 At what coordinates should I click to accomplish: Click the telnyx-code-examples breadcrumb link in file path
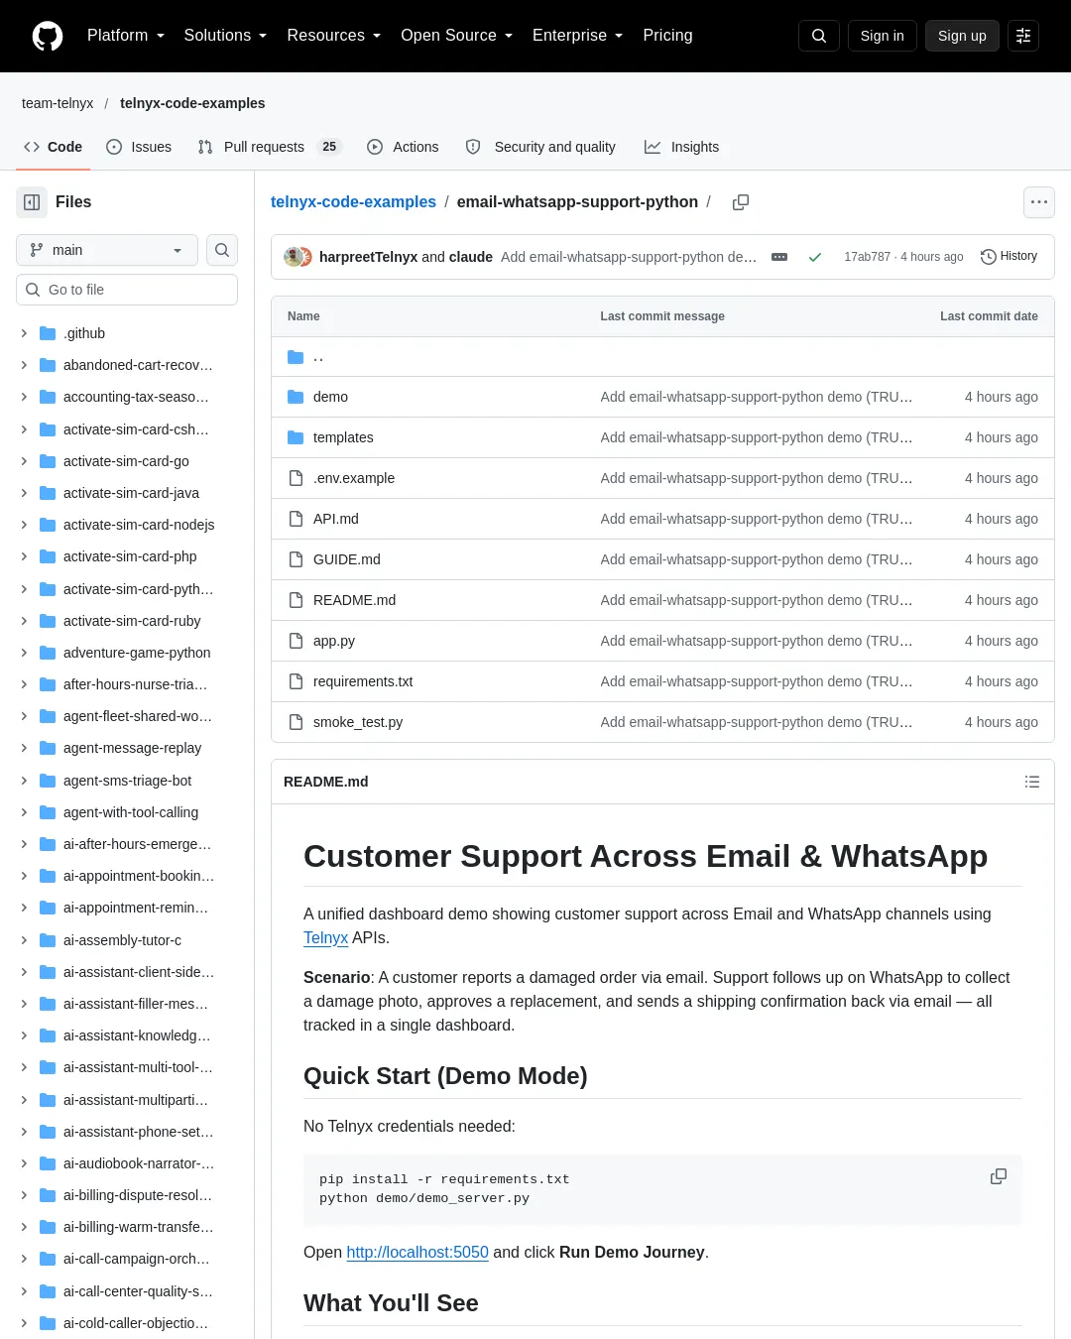tap(353, 202)
